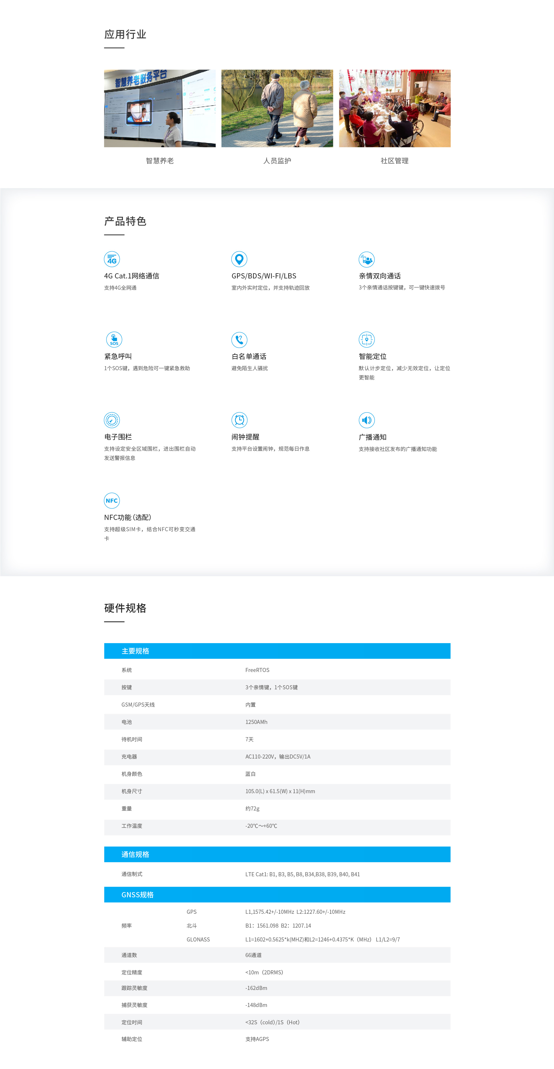Click the 通信规格 table header bar
This screenshot has width=554, height=1069.
tap(277, 854)
